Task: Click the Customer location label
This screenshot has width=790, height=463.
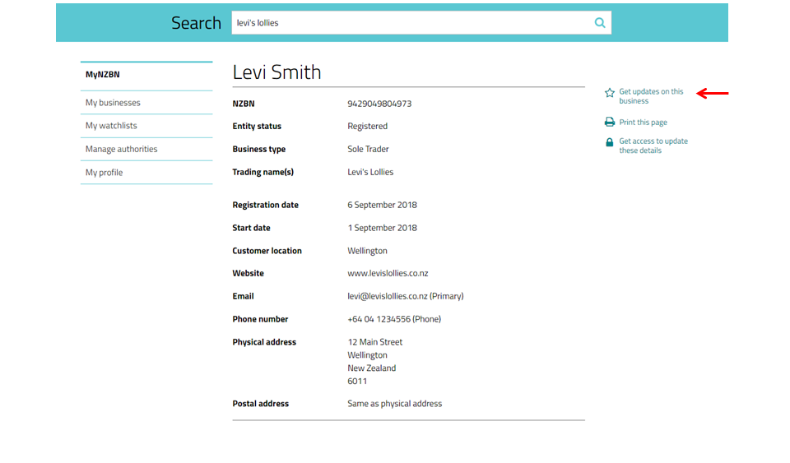Action: 267,251
